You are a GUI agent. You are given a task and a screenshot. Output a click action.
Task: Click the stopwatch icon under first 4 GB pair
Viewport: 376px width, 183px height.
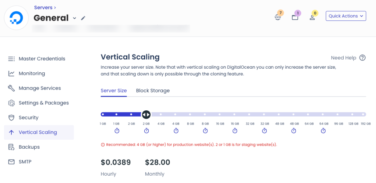click(176, 131)
